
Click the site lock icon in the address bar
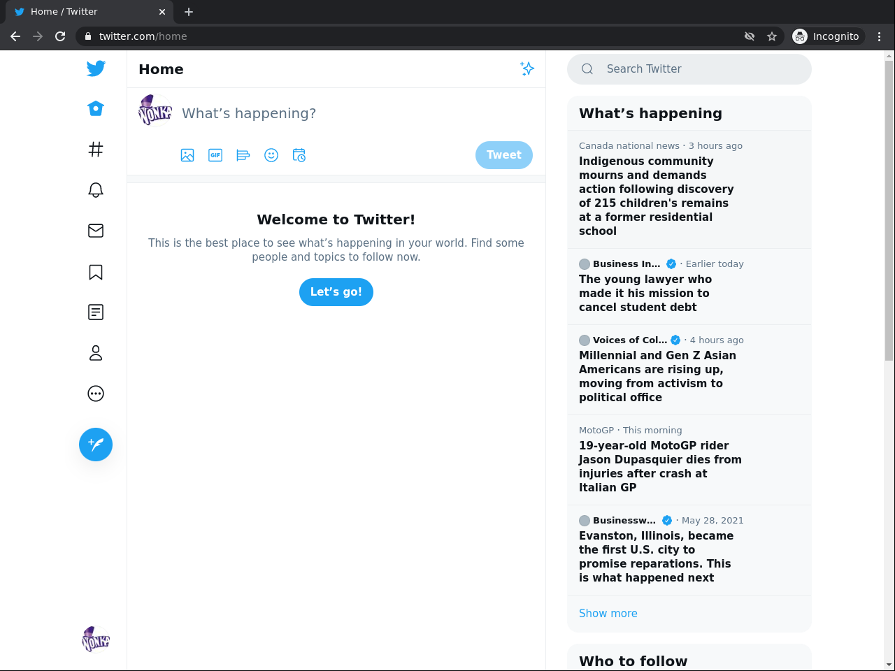[87, 36]
